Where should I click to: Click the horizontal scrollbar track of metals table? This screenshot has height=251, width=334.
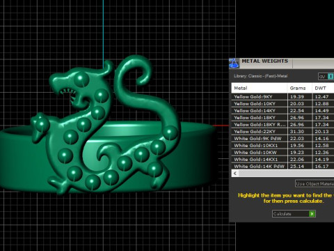point(286,173)
